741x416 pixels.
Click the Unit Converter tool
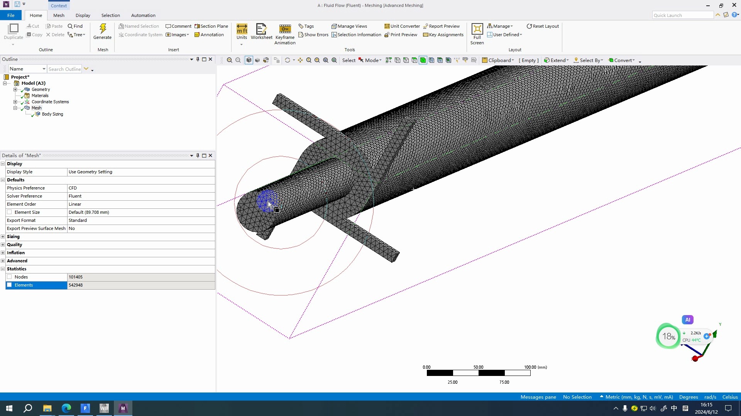pyautogui.click(x=402, y=26)
